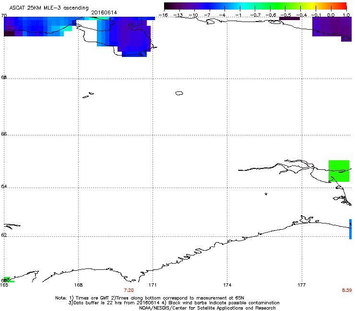Click the NOAA/NESDIS credit line
The height and width of the screenshot is (311, 355).
pos(207,308)
